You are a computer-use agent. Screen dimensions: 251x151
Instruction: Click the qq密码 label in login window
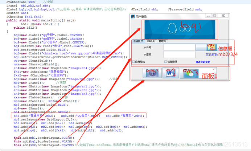147,54
